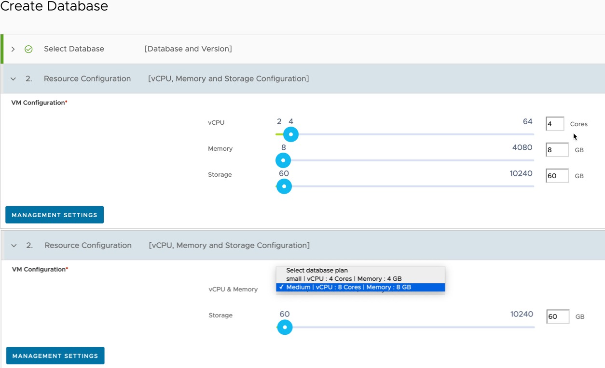Screen dimensions: 605x368
Task: Choose 'Select database plan' option in dropdown
Action: [360, 270]
